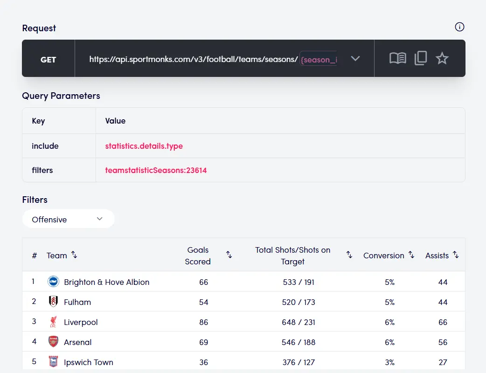The width and height of the screenshot is (486, 373).
Task: Click the Ipswich Town club crest
Action: pyautogui.click(x=53, y=361)
